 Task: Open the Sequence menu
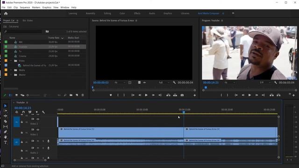point(25,7)
